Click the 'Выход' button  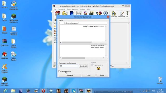[x=102, y=75]
